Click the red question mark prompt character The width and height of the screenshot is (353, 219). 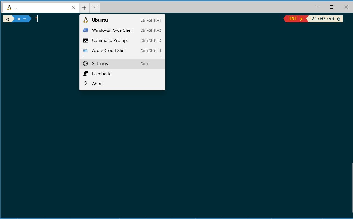(x=36, y=19)
